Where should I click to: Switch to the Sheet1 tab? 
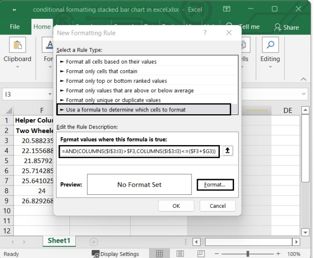point(59,241)
